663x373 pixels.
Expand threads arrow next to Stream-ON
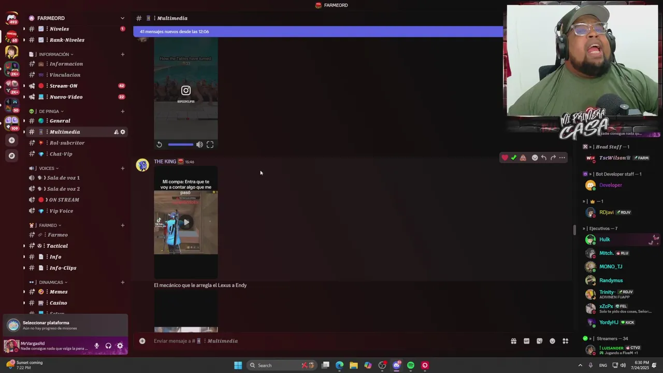pos(24,86)
